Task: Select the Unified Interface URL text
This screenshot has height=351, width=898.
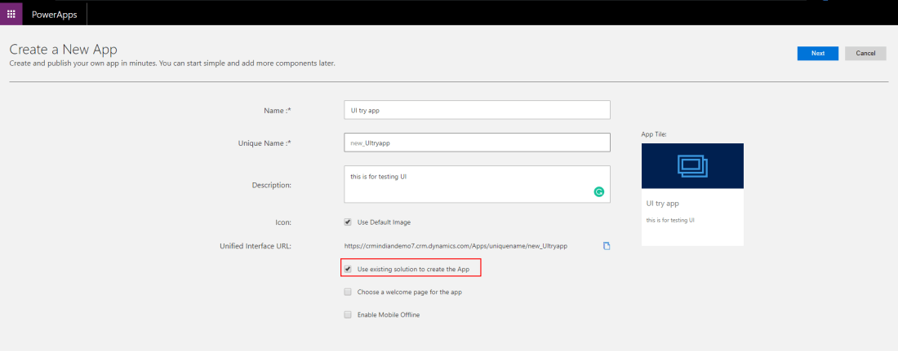Action: coord(456,245)
